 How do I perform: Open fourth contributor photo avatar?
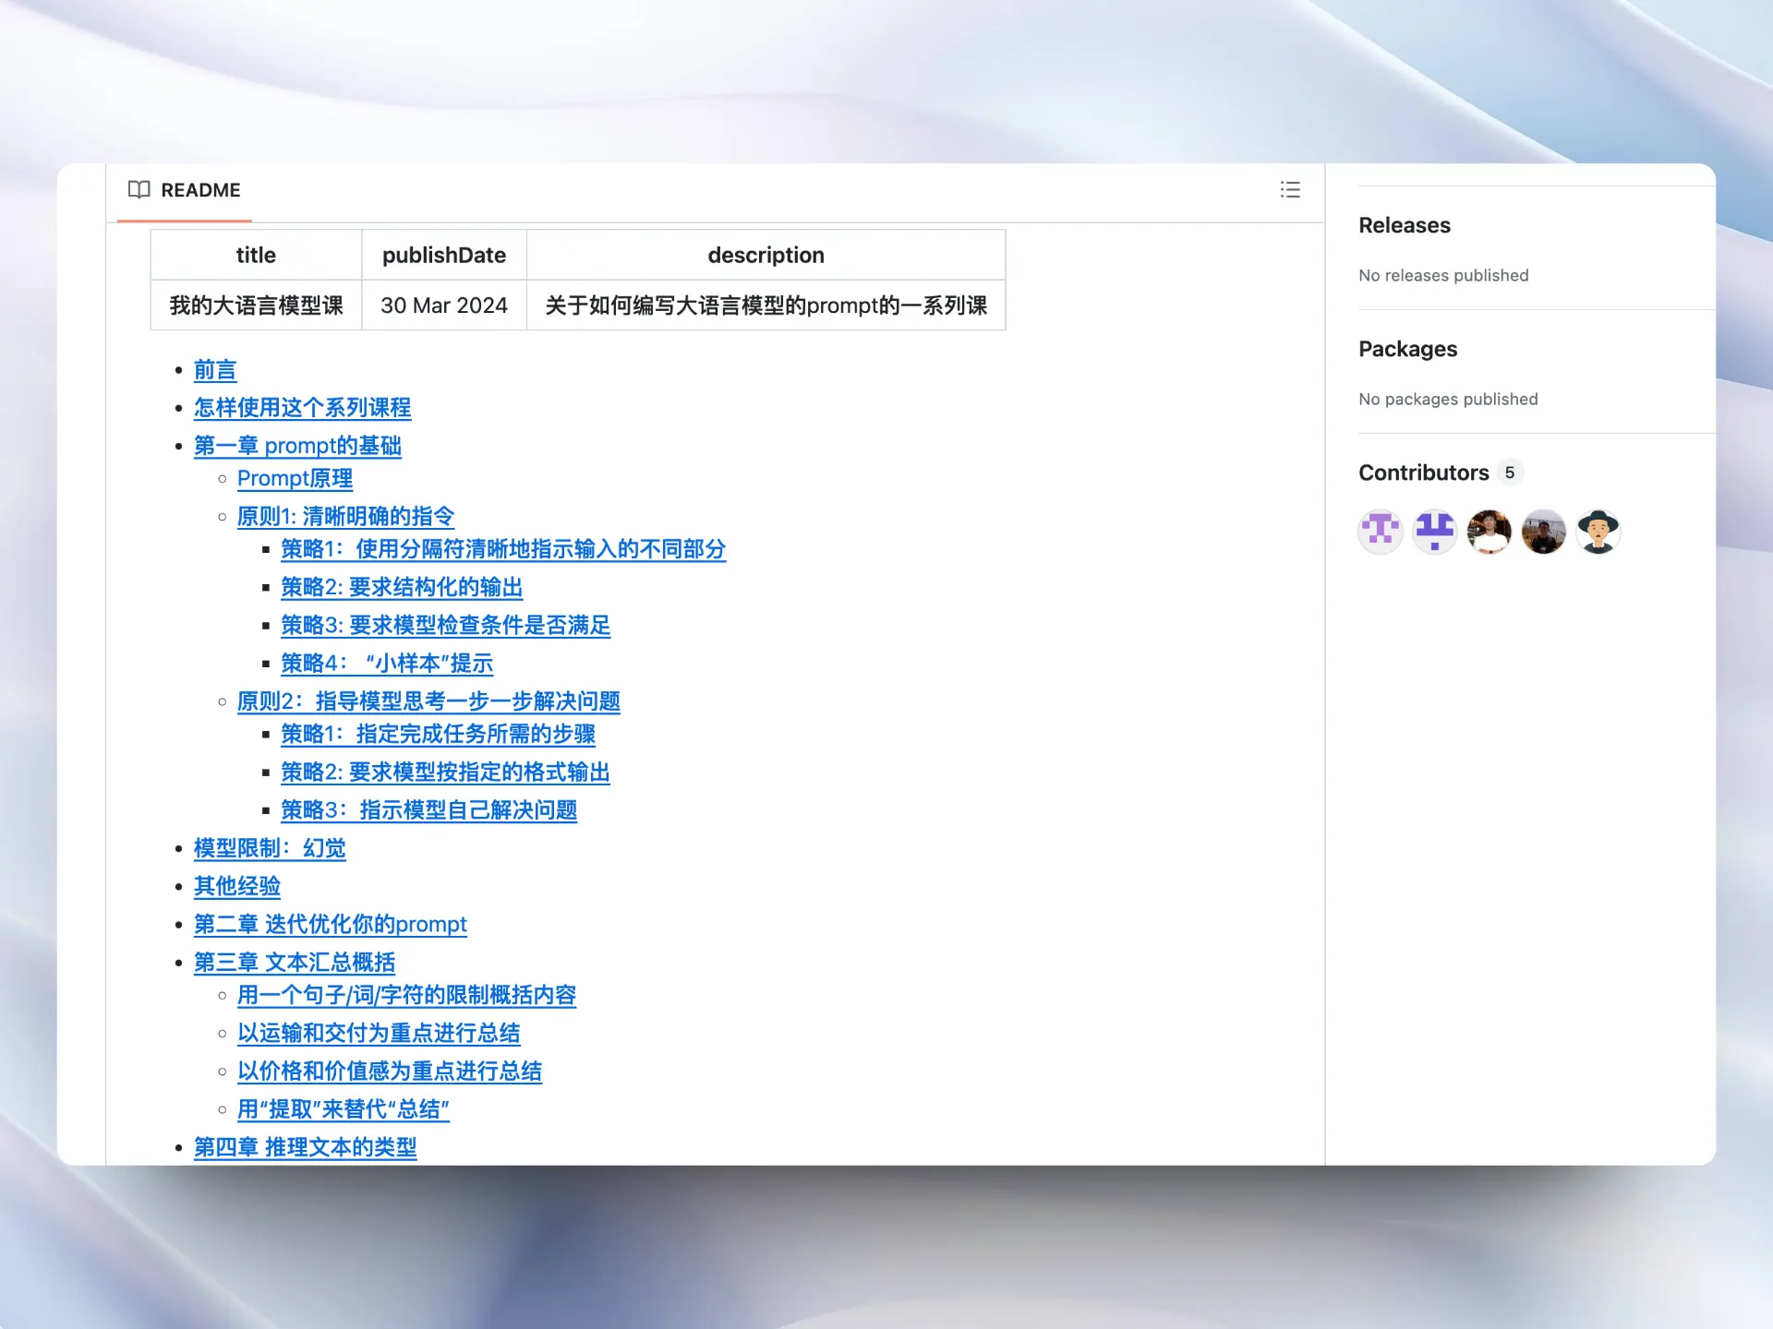1544,532
